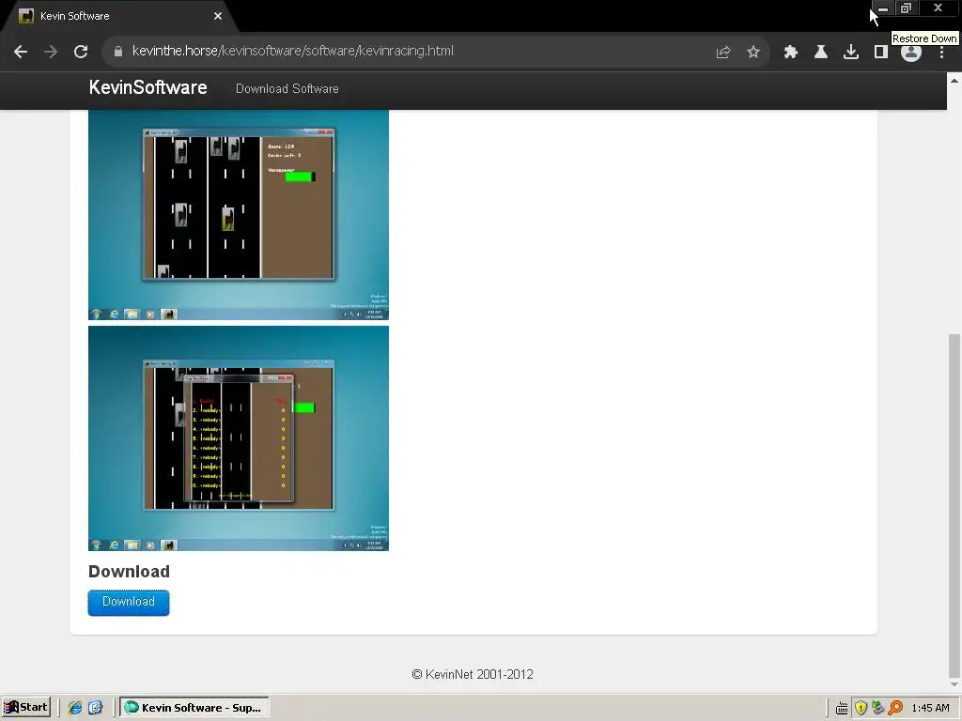This screenshot has width=962, height=721.
Task: Open the KevinSoftware brand link
Action: [x=147, y=87]
